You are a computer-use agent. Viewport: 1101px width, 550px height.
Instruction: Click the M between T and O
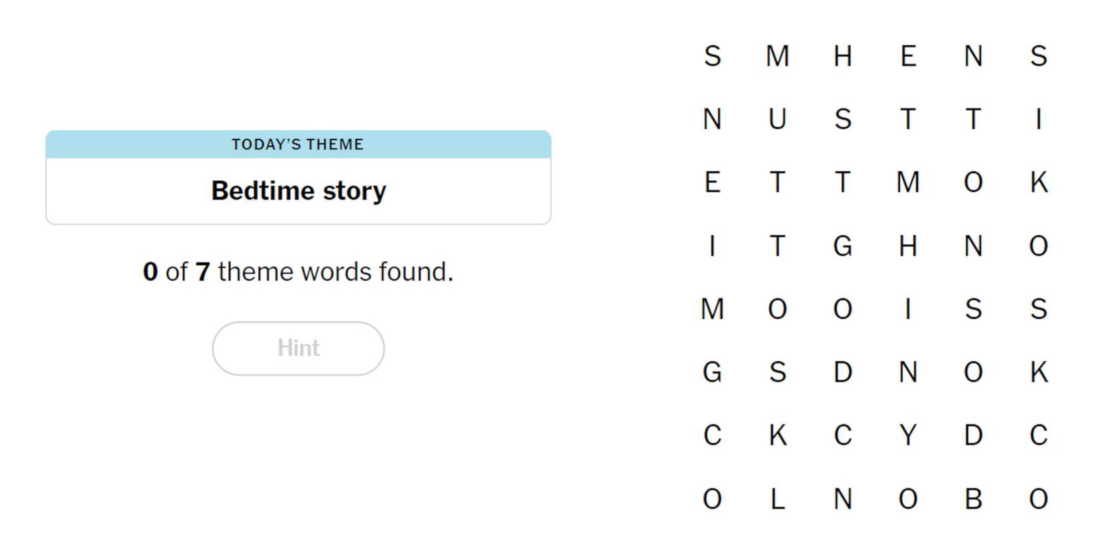pyautogui.click(x=907, y=183)
